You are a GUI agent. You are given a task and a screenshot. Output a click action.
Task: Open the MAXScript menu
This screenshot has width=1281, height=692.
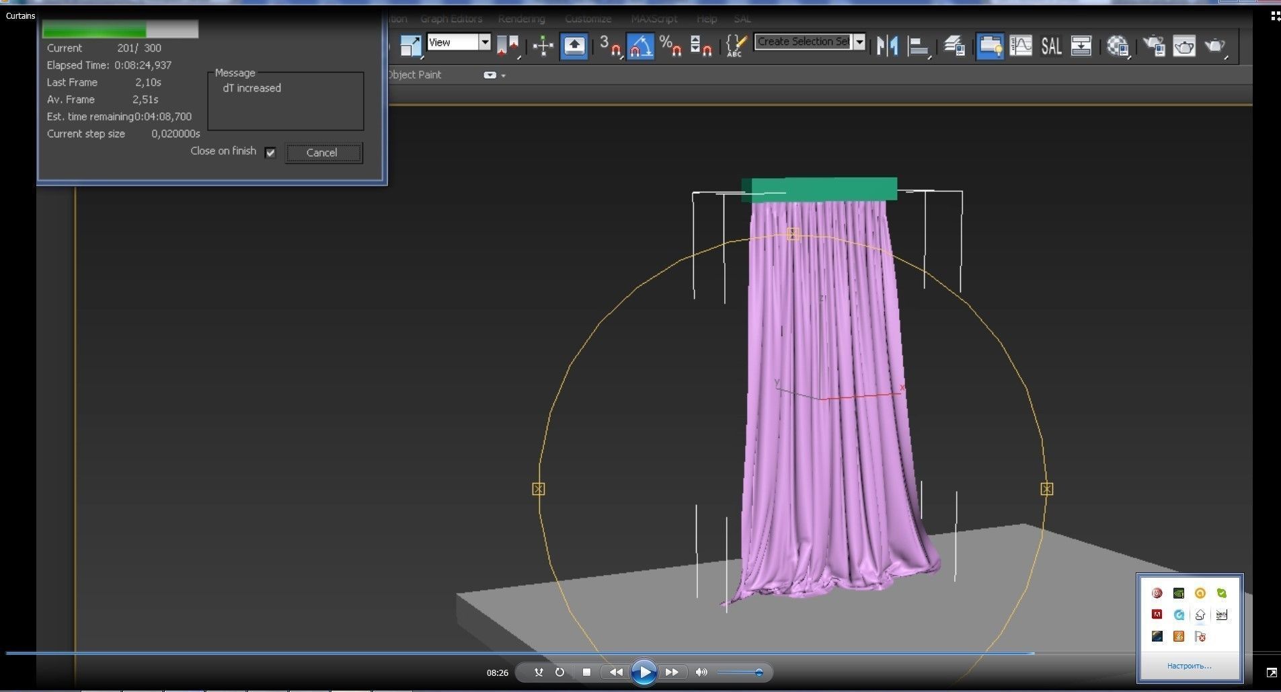654,19
